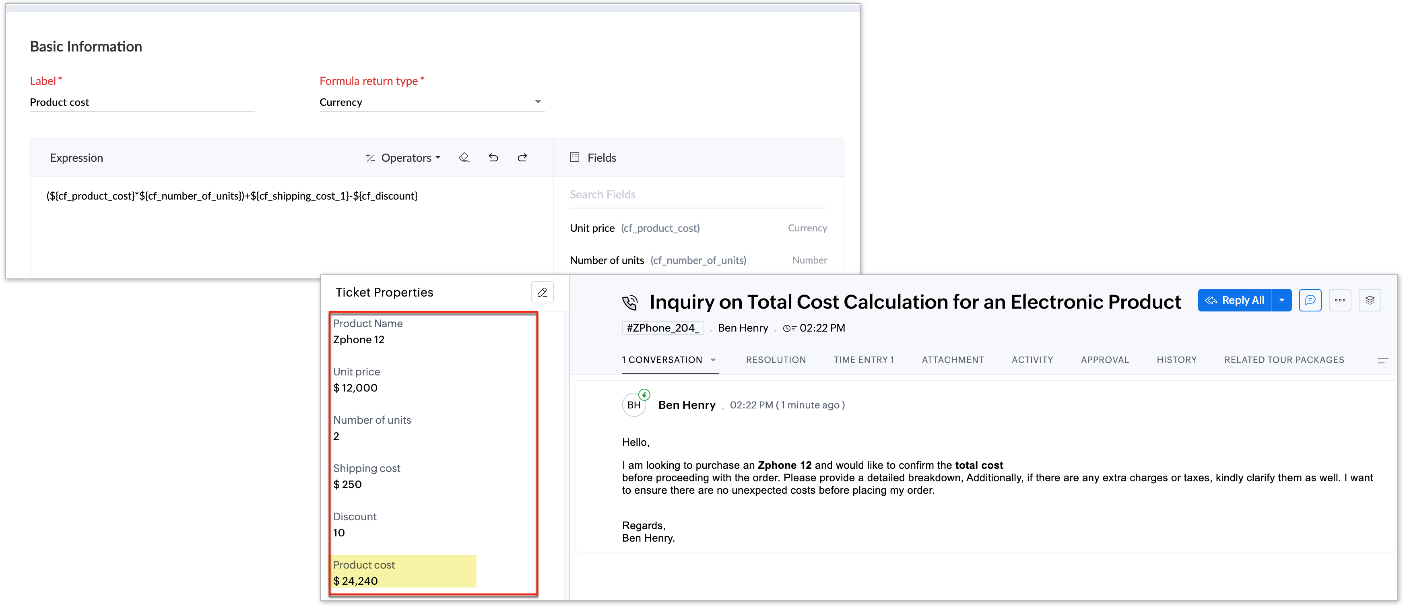This screenshot has height=606, width=1403.
Task: Click the Ben Henry contact link under title
Action: [743, 328]
